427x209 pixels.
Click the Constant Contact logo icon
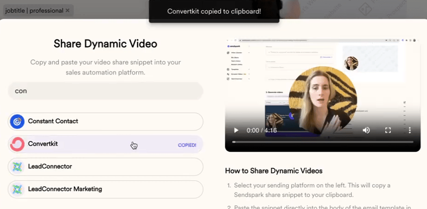pyautogui.click(x=17, y=121)
